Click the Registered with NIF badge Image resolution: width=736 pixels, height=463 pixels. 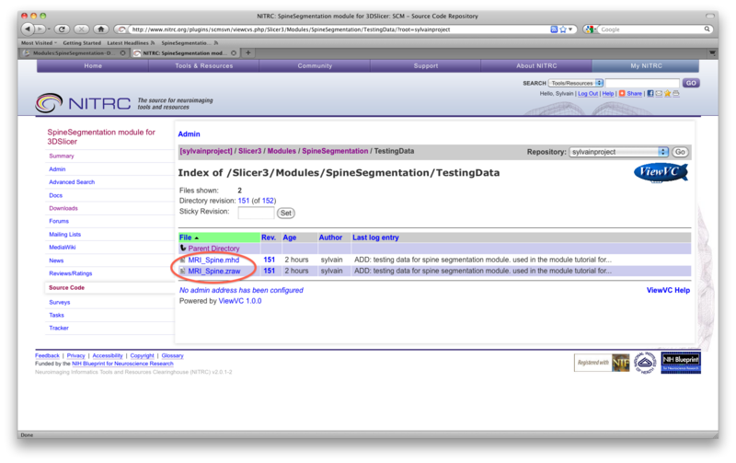click(602, 363)
